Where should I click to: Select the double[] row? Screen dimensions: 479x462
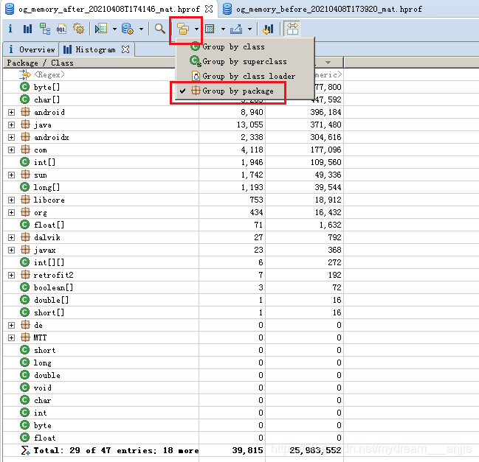[x=173, y=300]
